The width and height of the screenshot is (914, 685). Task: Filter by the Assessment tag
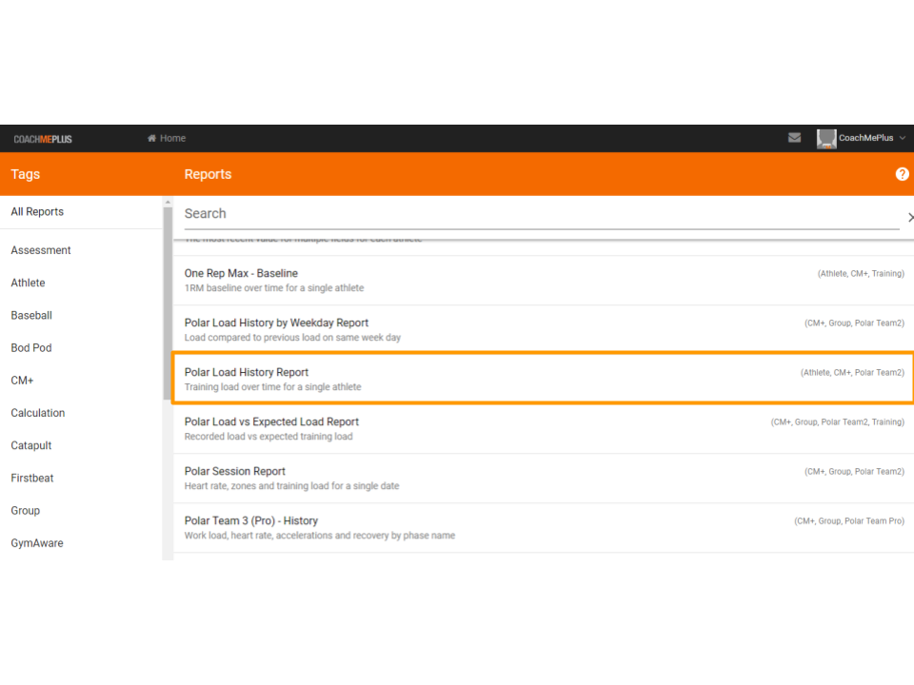tap(41, 250)
